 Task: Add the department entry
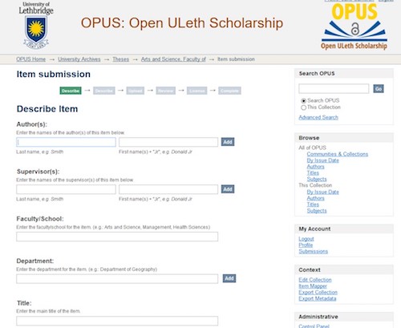coord(229,278)
